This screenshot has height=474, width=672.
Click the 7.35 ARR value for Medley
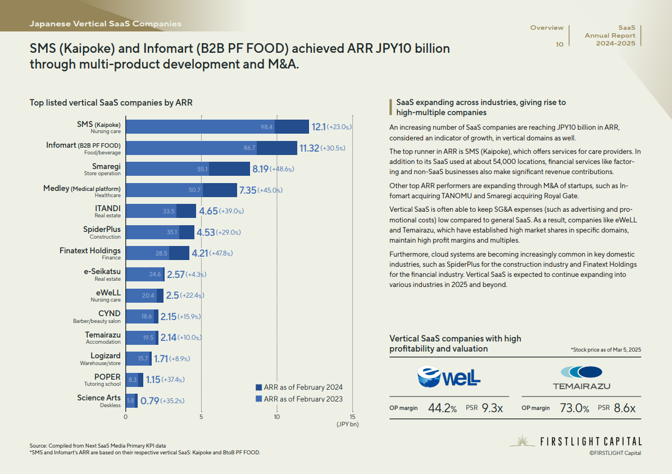(x=247, y=190)
